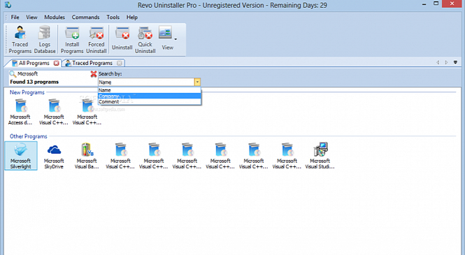Click the Microsoft search field
This screenshot has height=255, width=465.
tap(52, 74)
